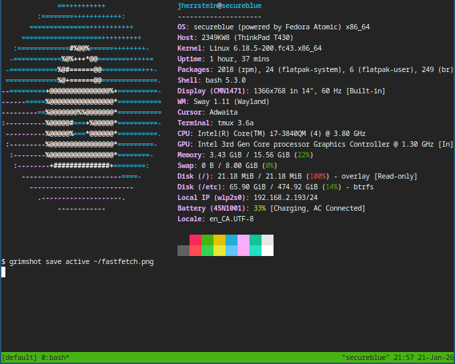455x364 pixels.
Task: Place cursor at the empty prompt line
Action: [4, 272]
